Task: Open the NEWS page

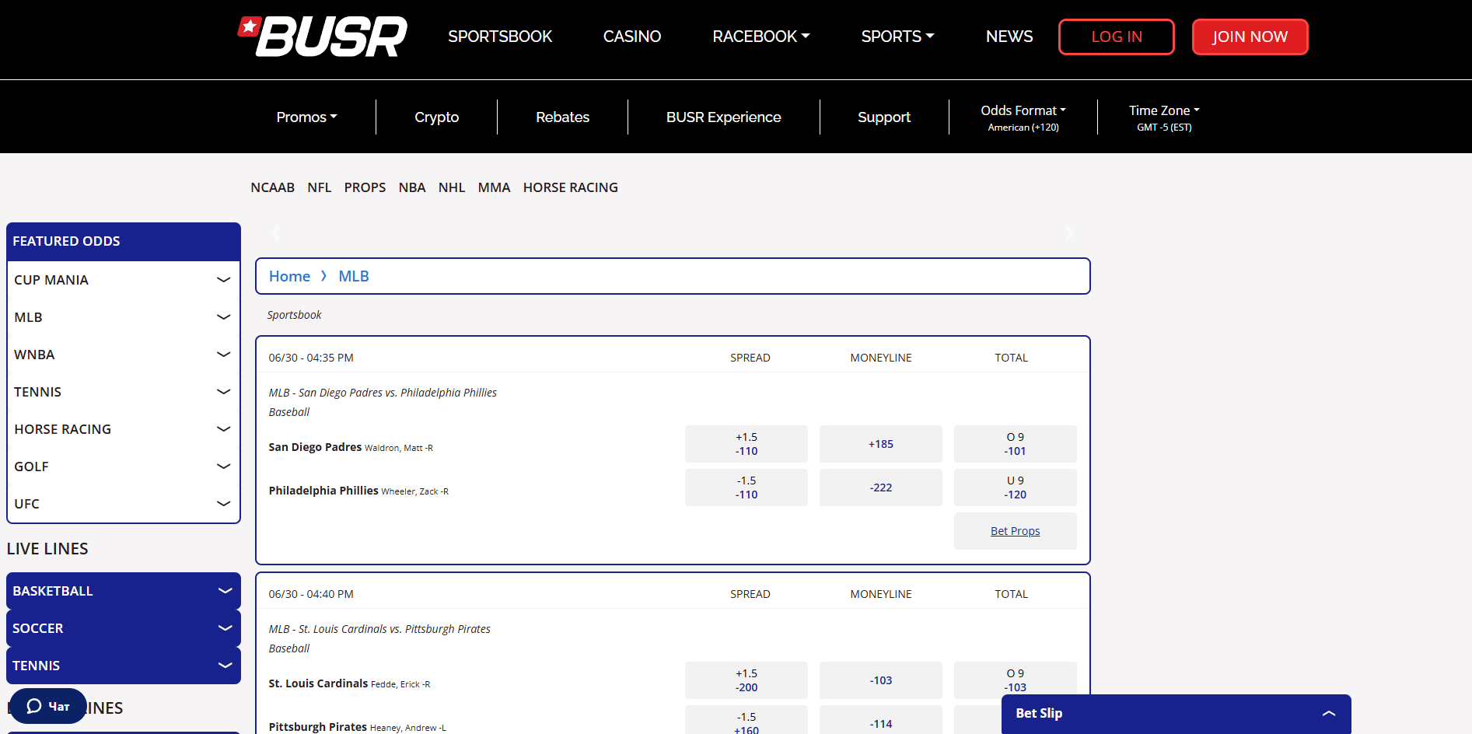Action: pos(1009,37)
